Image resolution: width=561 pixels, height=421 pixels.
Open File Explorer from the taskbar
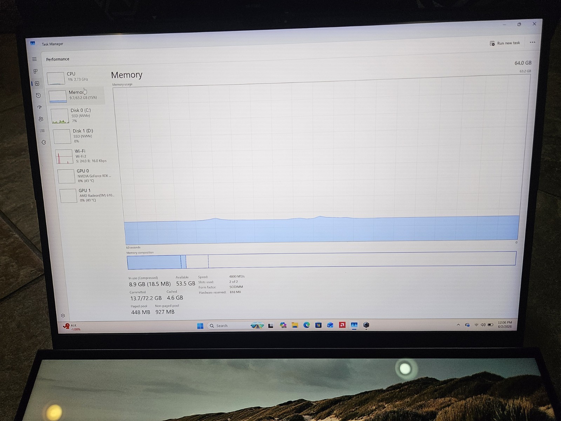click(x=295, y=325)
